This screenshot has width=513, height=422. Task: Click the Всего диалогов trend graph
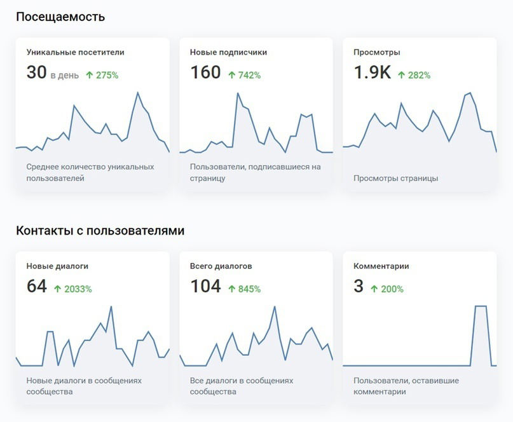256,336
